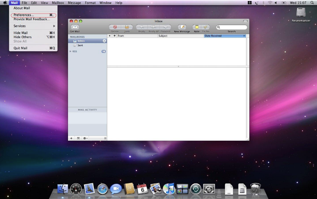
Task: Open the Mailbox menu
Action: click(58, 3)
